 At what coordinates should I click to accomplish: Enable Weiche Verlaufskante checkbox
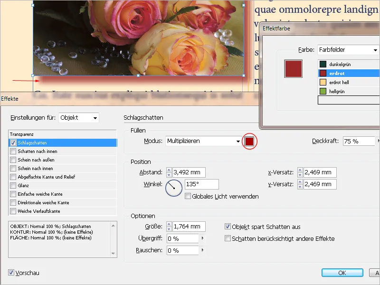pos(13,211)
